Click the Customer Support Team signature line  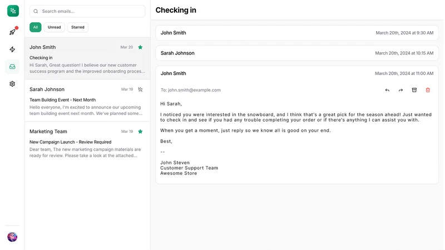[189, 168]
